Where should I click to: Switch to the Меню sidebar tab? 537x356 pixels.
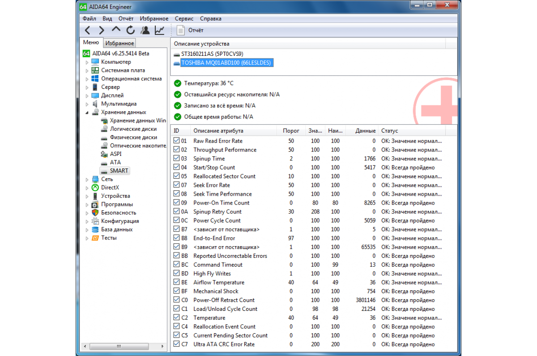tap(91, 42)
